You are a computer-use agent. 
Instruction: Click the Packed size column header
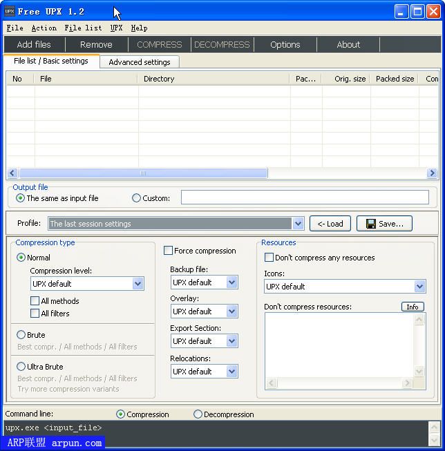point(395,79)
